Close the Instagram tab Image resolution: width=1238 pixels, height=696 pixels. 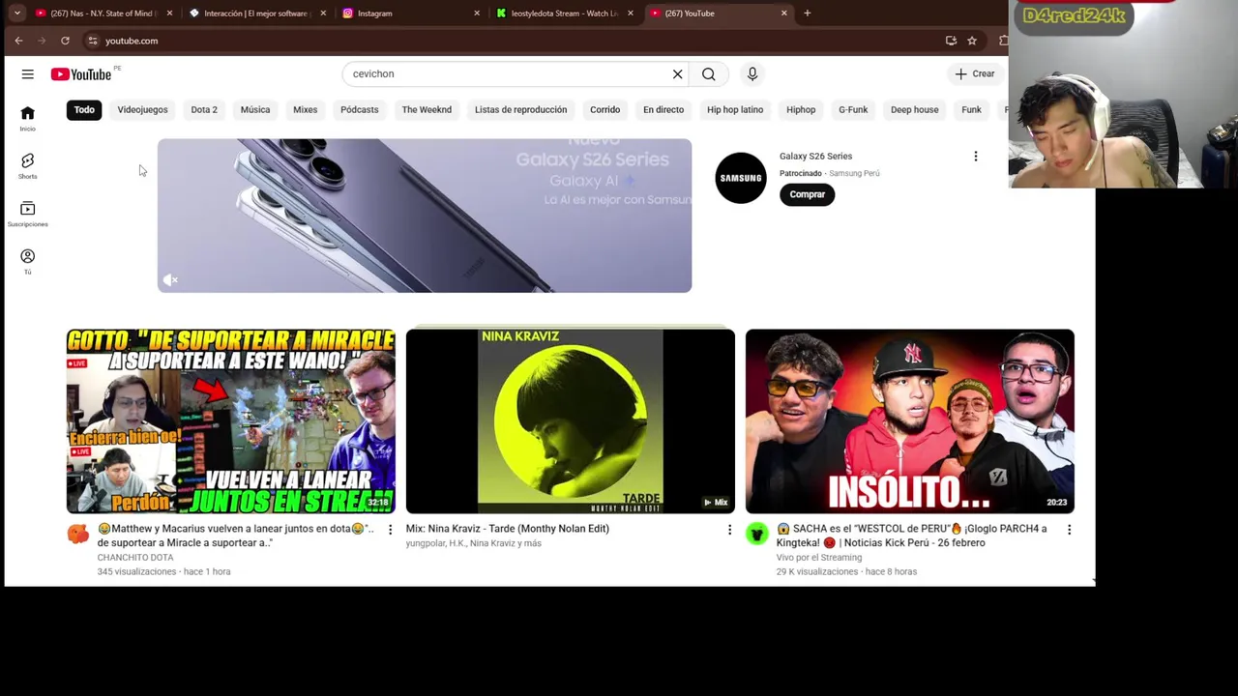[x=477, y=14]
